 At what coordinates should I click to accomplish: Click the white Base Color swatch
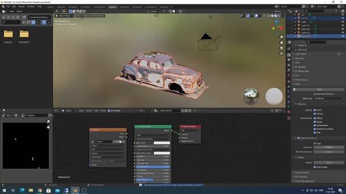tap(162, 143)
